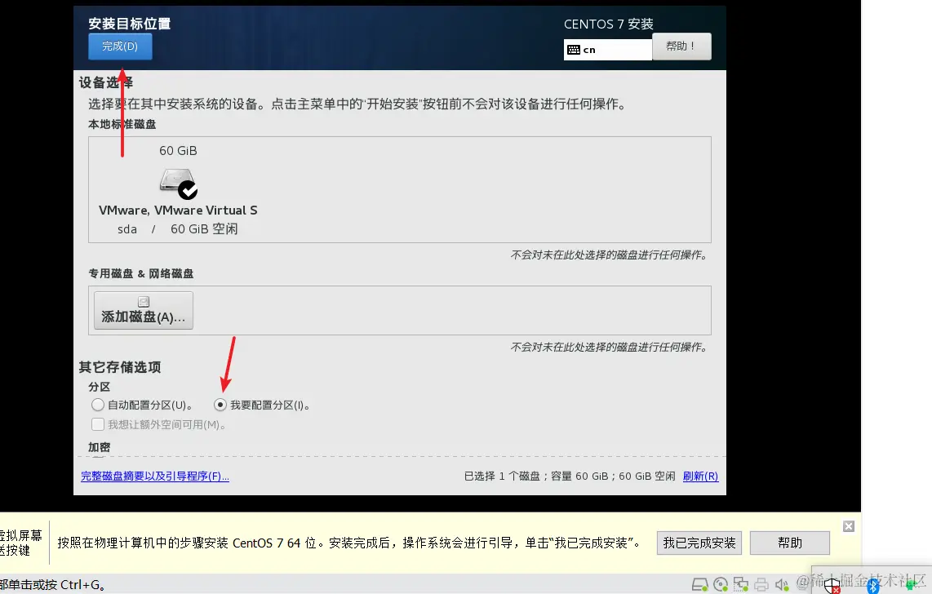
Task: Click the 添加磁盘(A)... add disk button
Action: point(144,310)
